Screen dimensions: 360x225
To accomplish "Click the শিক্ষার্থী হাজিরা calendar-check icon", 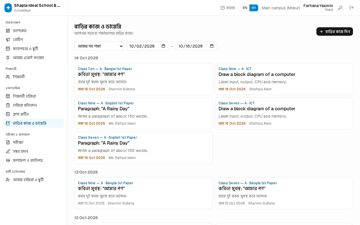I will 8,96.
